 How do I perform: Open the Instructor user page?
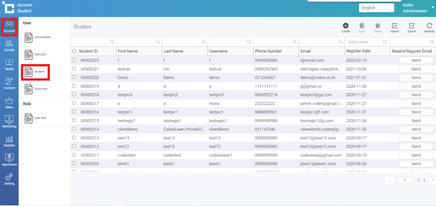(x=35, y=55)
